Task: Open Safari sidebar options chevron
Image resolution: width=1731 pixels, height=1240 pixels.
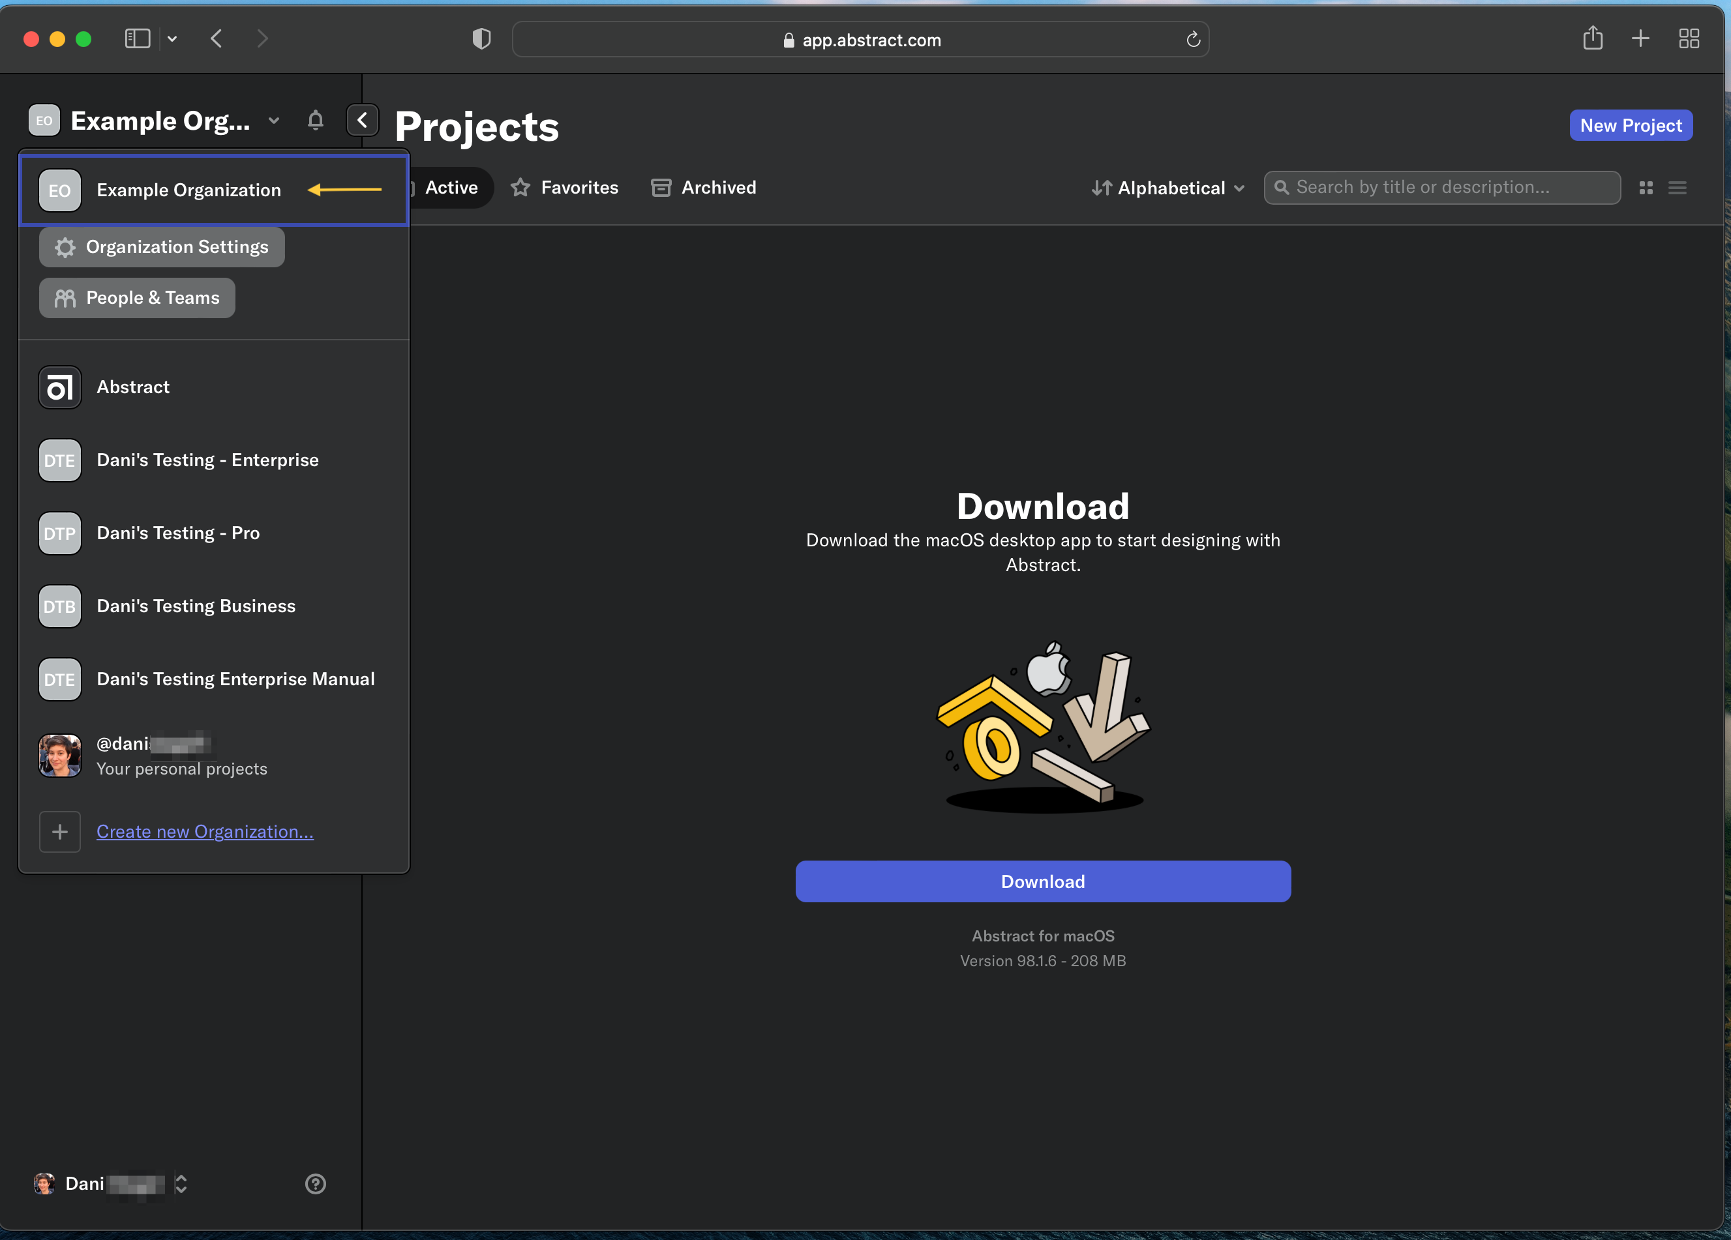Action: click(x=172, y=39)
